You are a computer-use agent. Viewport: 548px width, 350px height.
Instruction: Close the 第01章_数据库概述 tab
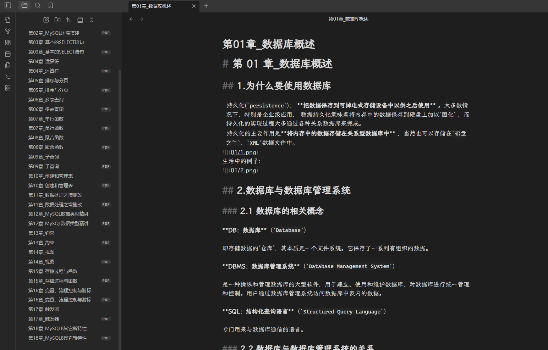[x=194, y=6]
